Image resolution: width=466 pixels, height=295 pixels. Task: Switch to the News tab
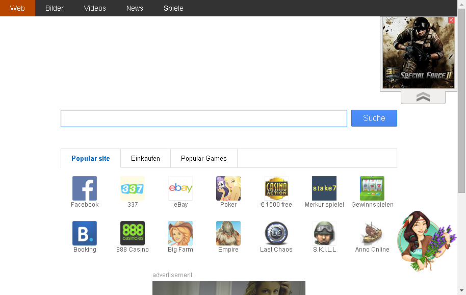[135, 8]
